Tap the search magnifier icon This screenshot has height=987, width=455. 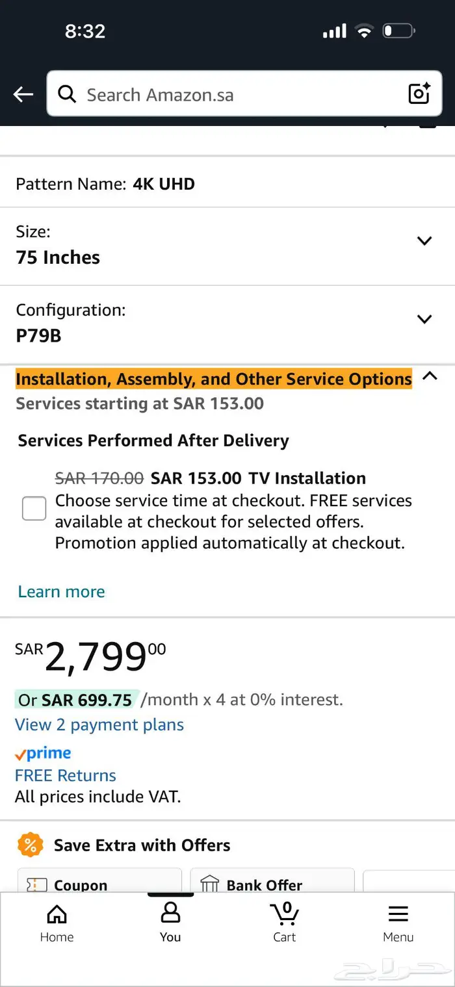click(x=67, y=94)
